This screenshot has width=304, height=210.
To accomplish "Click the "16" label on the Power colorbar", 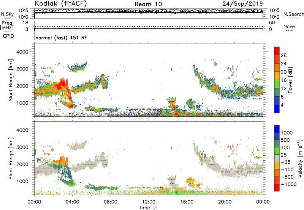I will [283, 80].
